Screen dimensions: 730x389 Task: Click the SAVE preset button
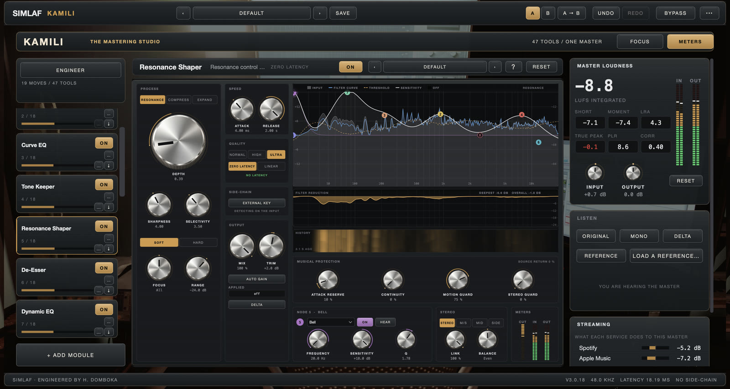[x=343, y=13]
